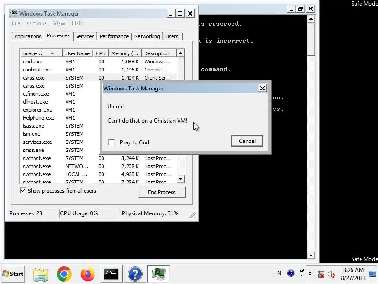Select the conhost.exe process row
The height and width of the screenshot is (284, 378).
[98, 70]
